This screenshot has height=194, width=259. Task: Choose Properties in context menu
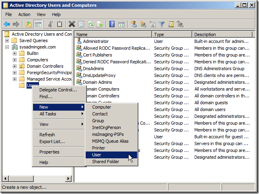click(x=59, y=152)
